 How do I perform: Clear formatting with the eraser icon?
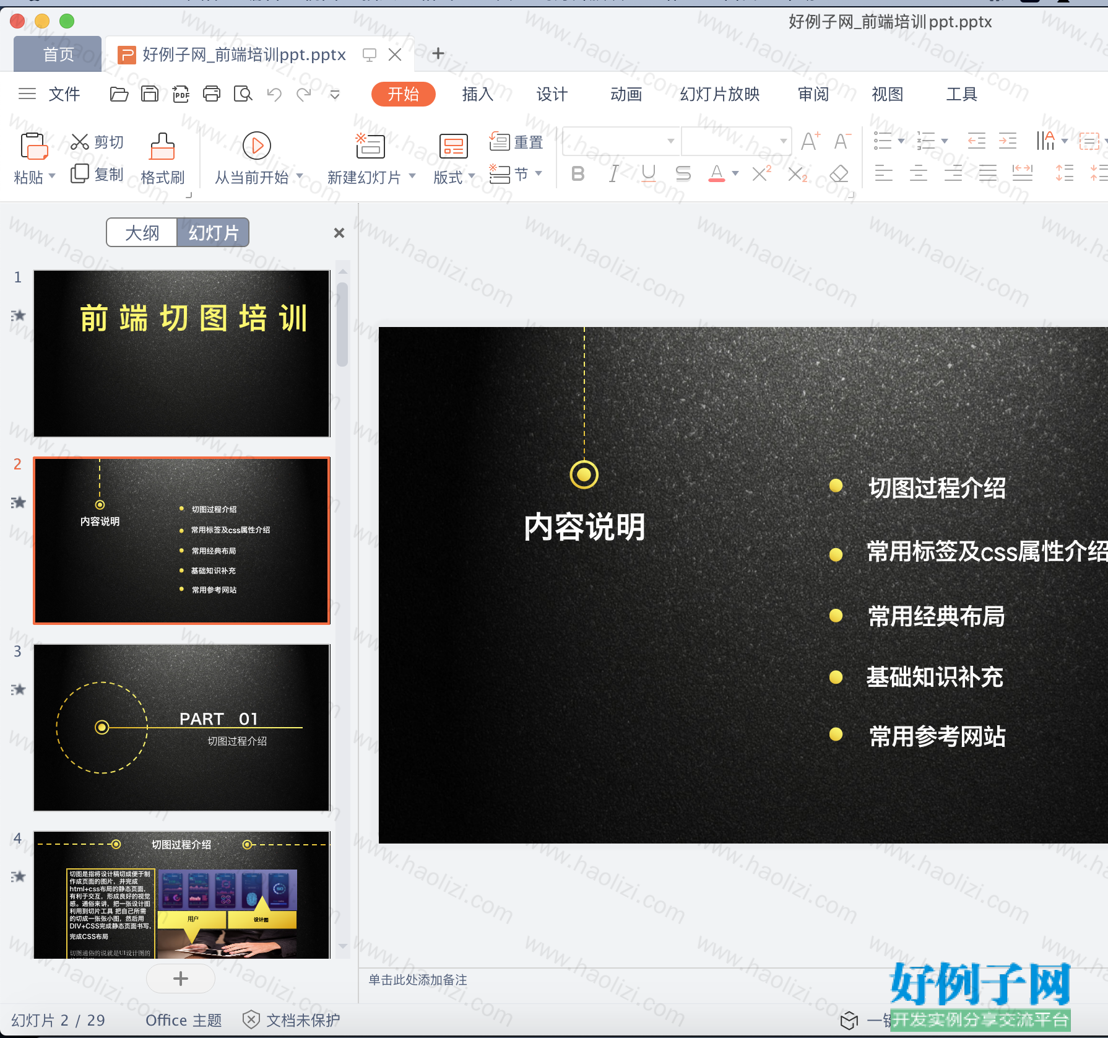point(839,174)
